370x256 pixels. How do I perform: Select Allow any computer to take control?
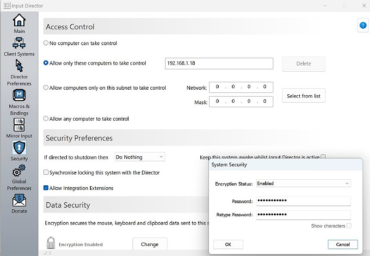[46, 119]
